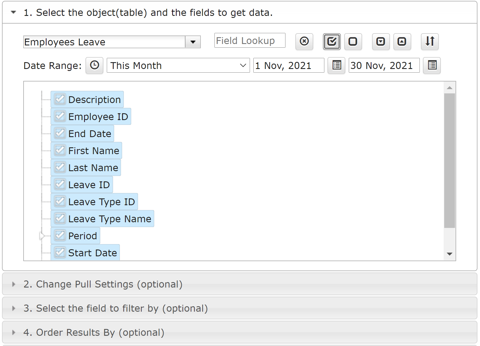Uncheck the Description field checkbox
This screenshot has width=480, height=346.
pos(60,99)
